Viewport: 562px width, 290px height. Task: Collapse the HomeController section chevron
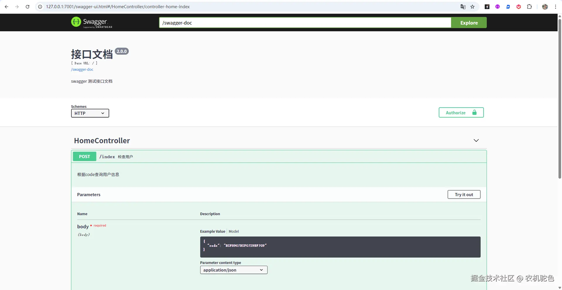476,141
